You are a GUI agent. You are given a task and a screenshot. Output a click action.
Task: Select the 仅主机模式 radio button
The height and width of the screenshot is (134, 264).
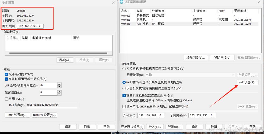(x=124, y=88)
